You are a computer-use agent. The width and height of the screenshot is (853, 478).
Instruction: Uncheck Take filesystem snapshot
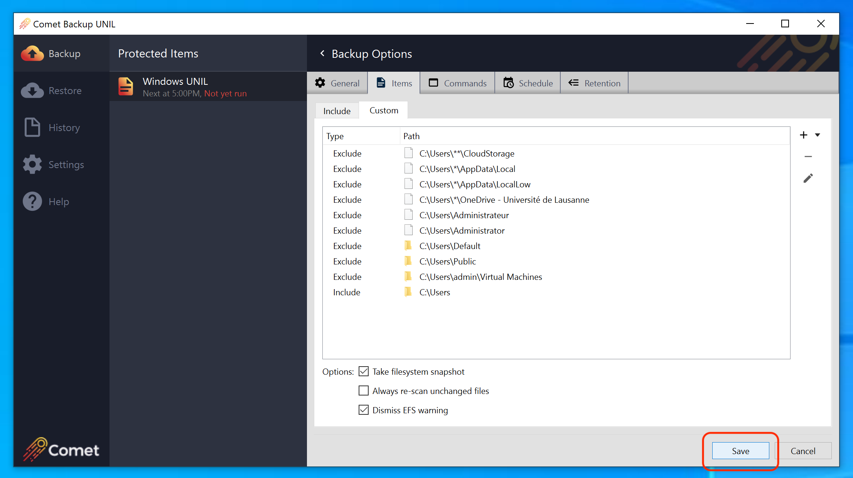click(364, 372)
